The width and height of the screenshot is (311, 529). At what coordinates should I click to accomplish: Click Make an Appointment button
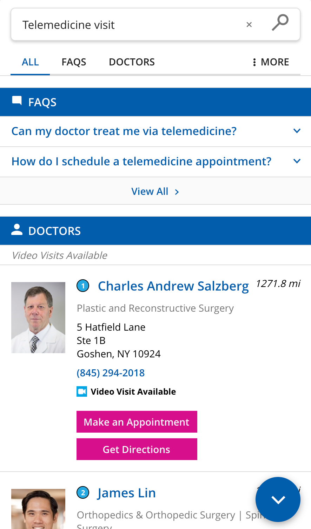pyautogui.click(x=137, y=422)
